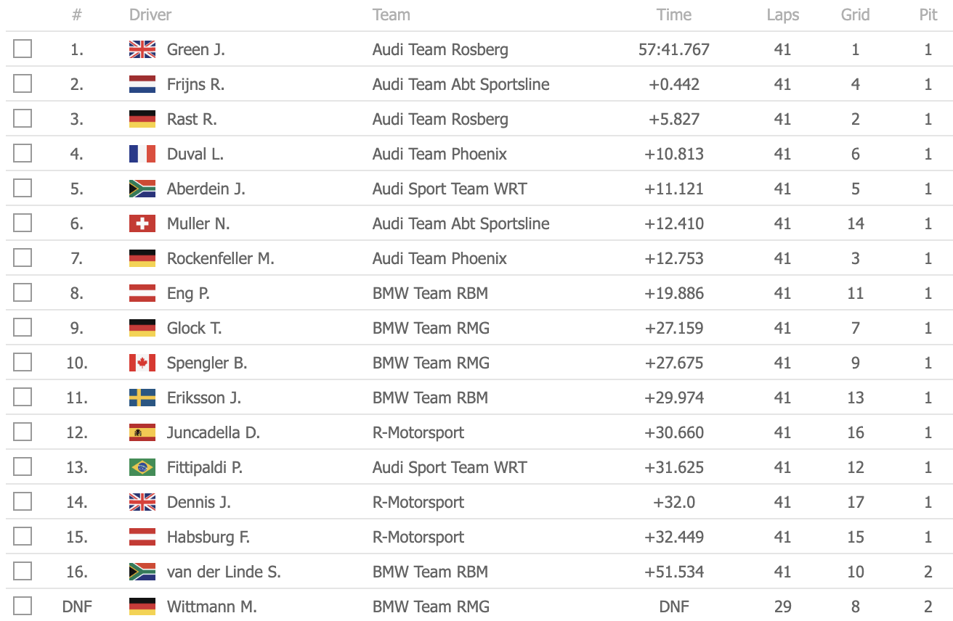Image resolution: width=953 pixels, height=621 pixels.
Task: Sort results by the Time column header
Action: (674, 15)
